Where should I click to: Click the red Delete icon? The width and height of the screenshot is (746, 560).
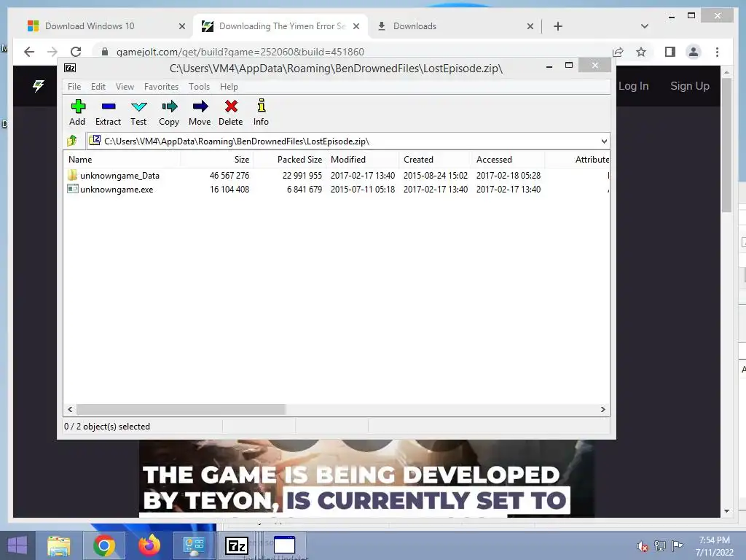pyautogui.click(x=231, y=112)
